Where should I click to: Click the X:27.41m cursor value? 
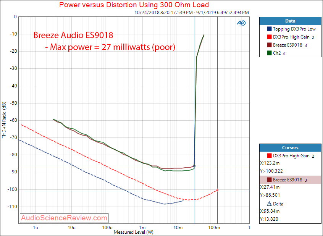[270, 187]
